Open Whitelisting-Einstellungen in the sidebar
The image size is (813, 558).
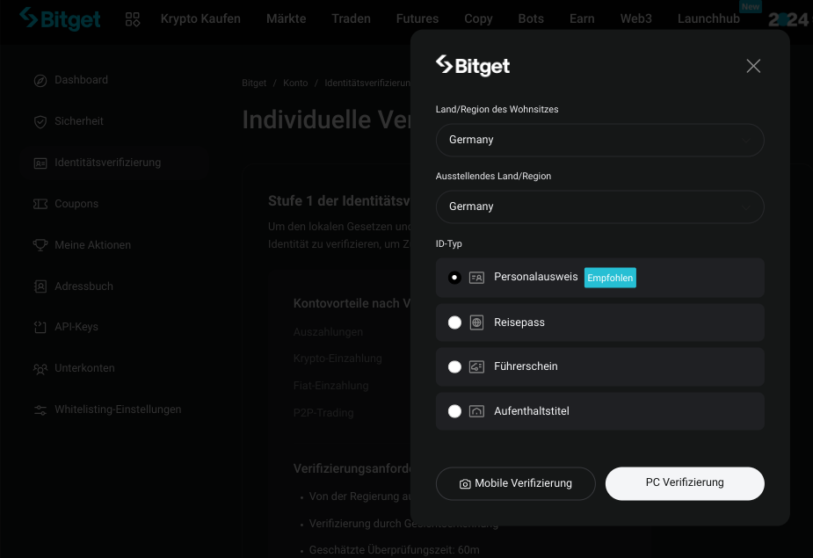(118, 409)
